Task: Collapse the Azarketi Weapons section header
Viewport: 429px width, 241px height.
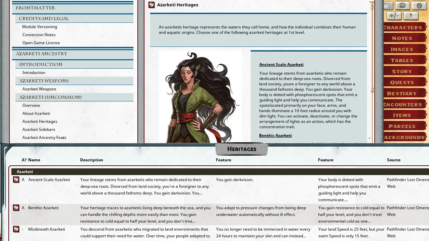Action: point(74,81)
